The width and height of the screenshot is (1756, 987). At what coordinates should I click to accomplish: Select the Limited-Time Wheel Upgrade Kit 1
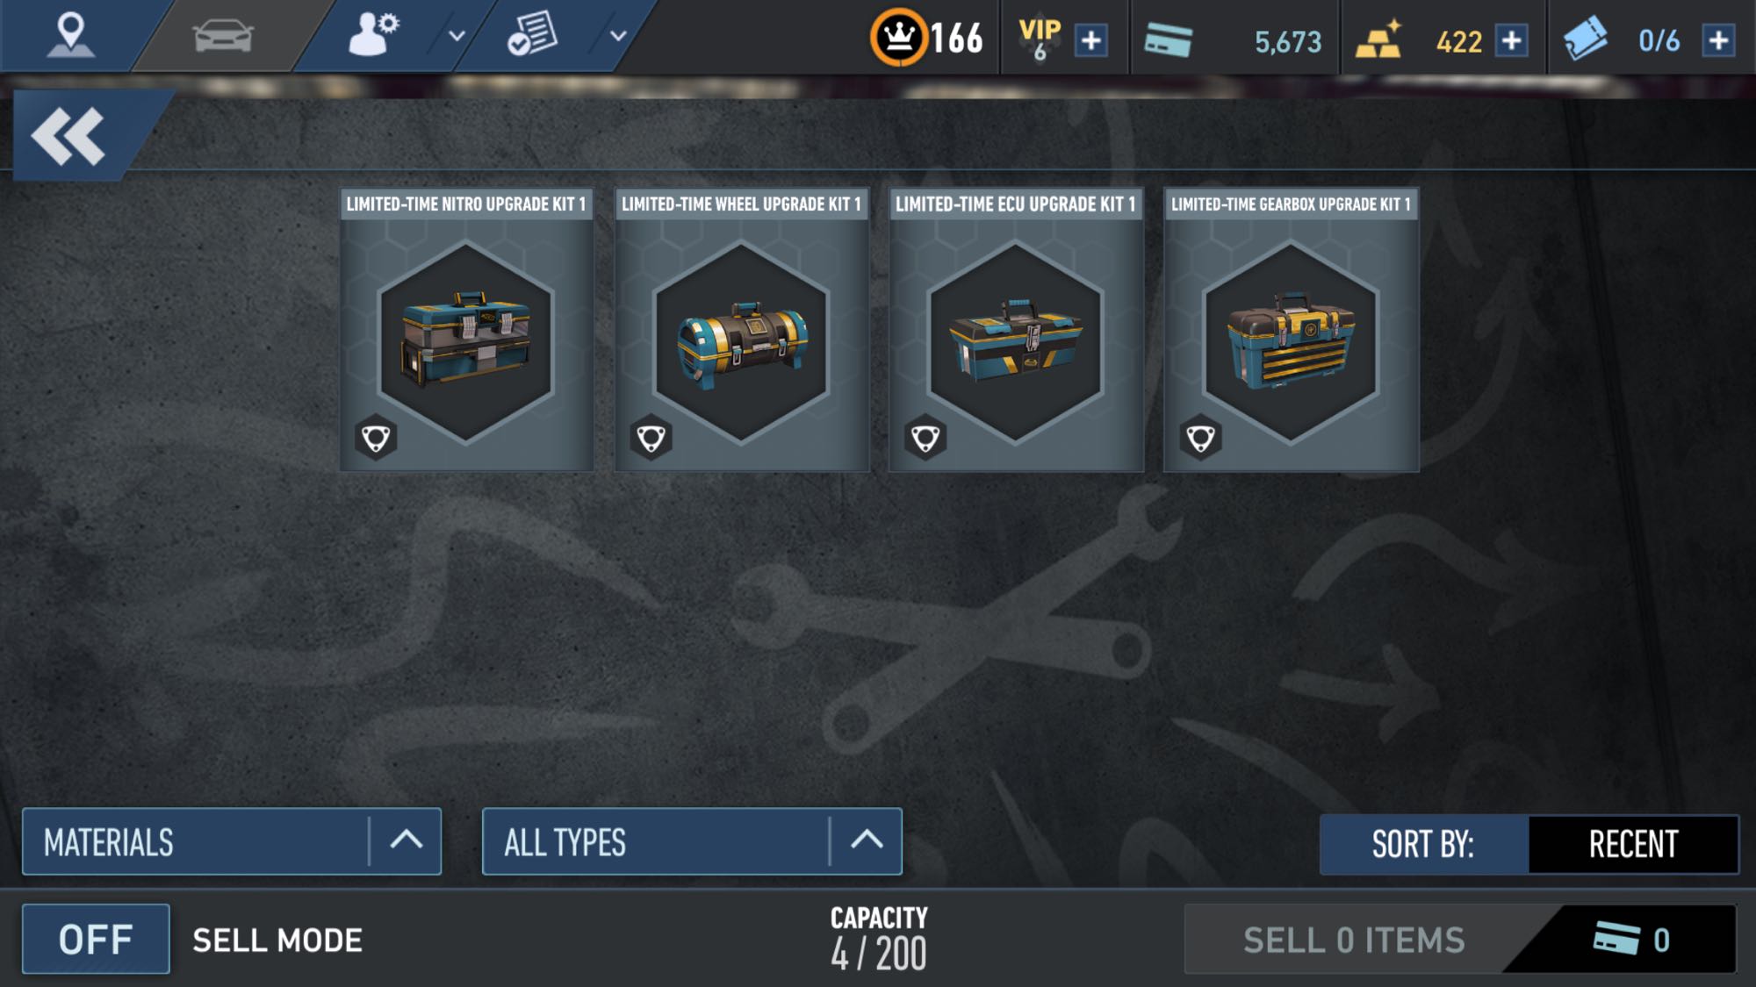point(742,330)
